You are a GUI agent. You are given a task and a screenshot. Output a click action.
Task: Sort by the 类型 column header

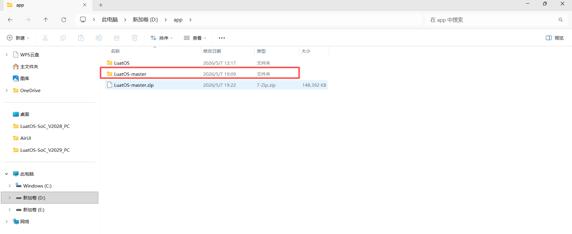tap(261, 51)
